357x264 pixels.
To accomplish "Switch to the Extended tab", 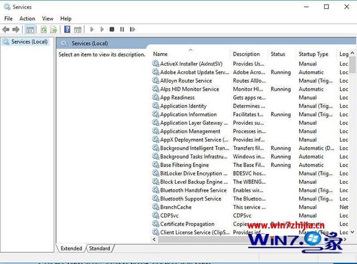I will coord(71,248).
